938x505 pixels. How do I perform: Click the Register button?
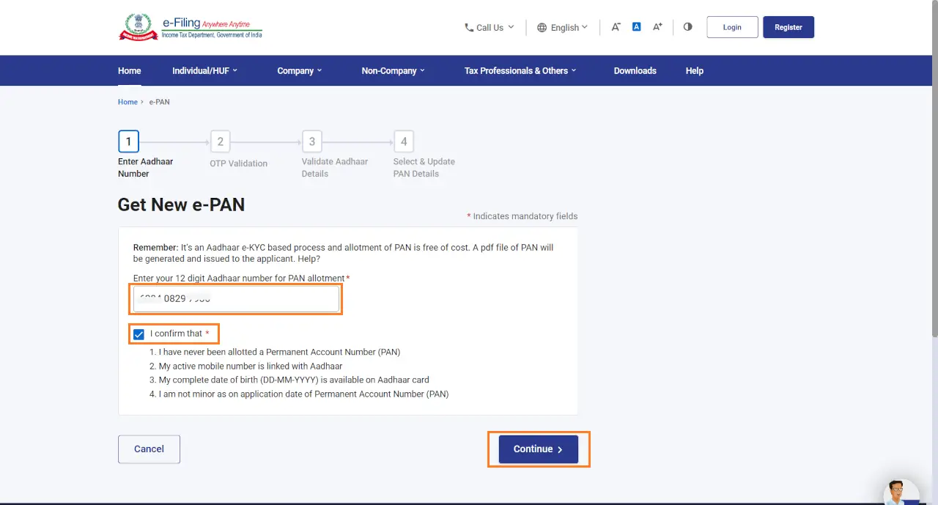tap(789, 27)
